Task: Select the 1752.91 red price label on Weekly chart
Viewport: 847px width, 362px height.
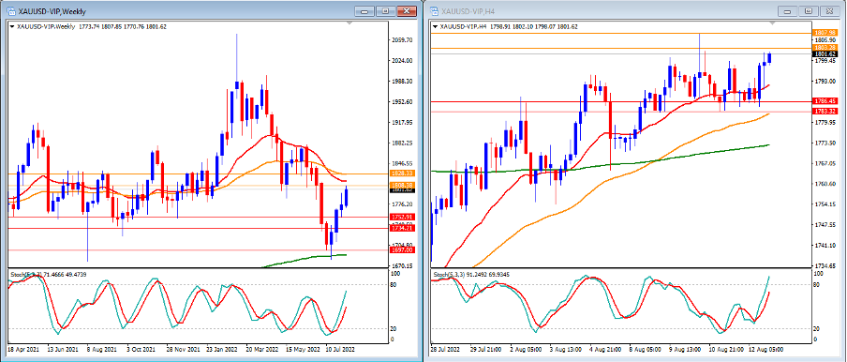Action: pyautogui.click(x=403, y=217)
